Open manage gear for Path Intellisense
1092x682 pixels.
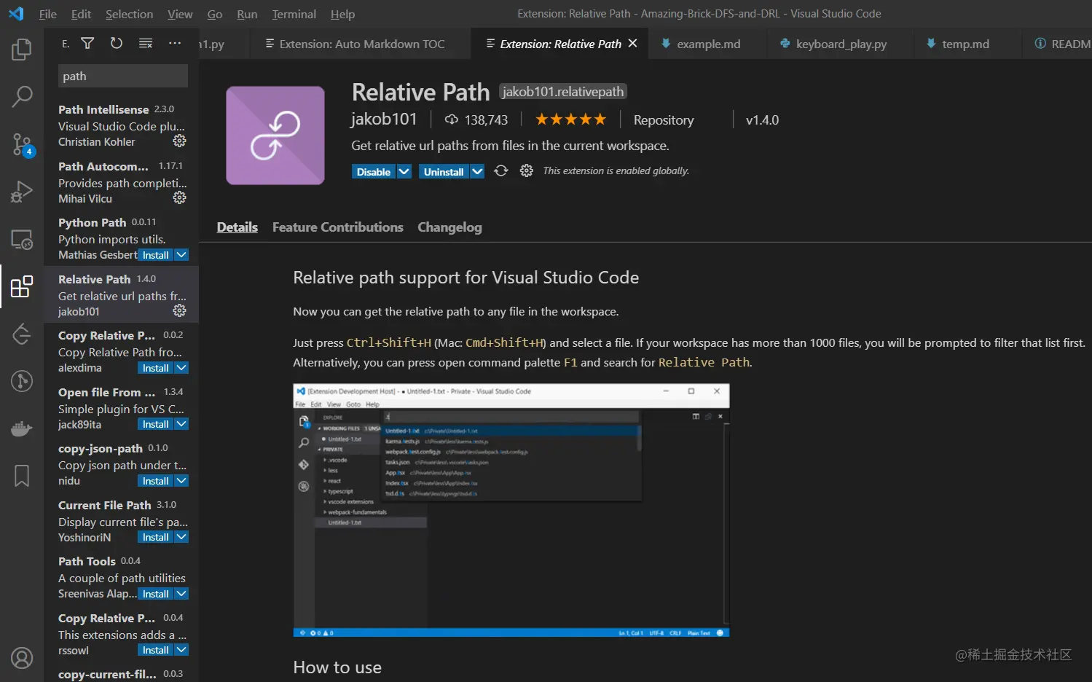(179, 141)
